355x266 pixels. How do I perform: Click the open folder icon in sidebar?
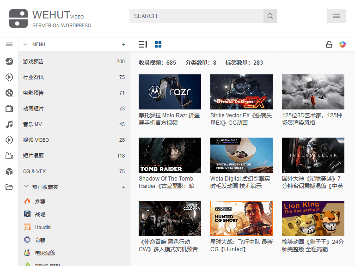coord(9,187)
